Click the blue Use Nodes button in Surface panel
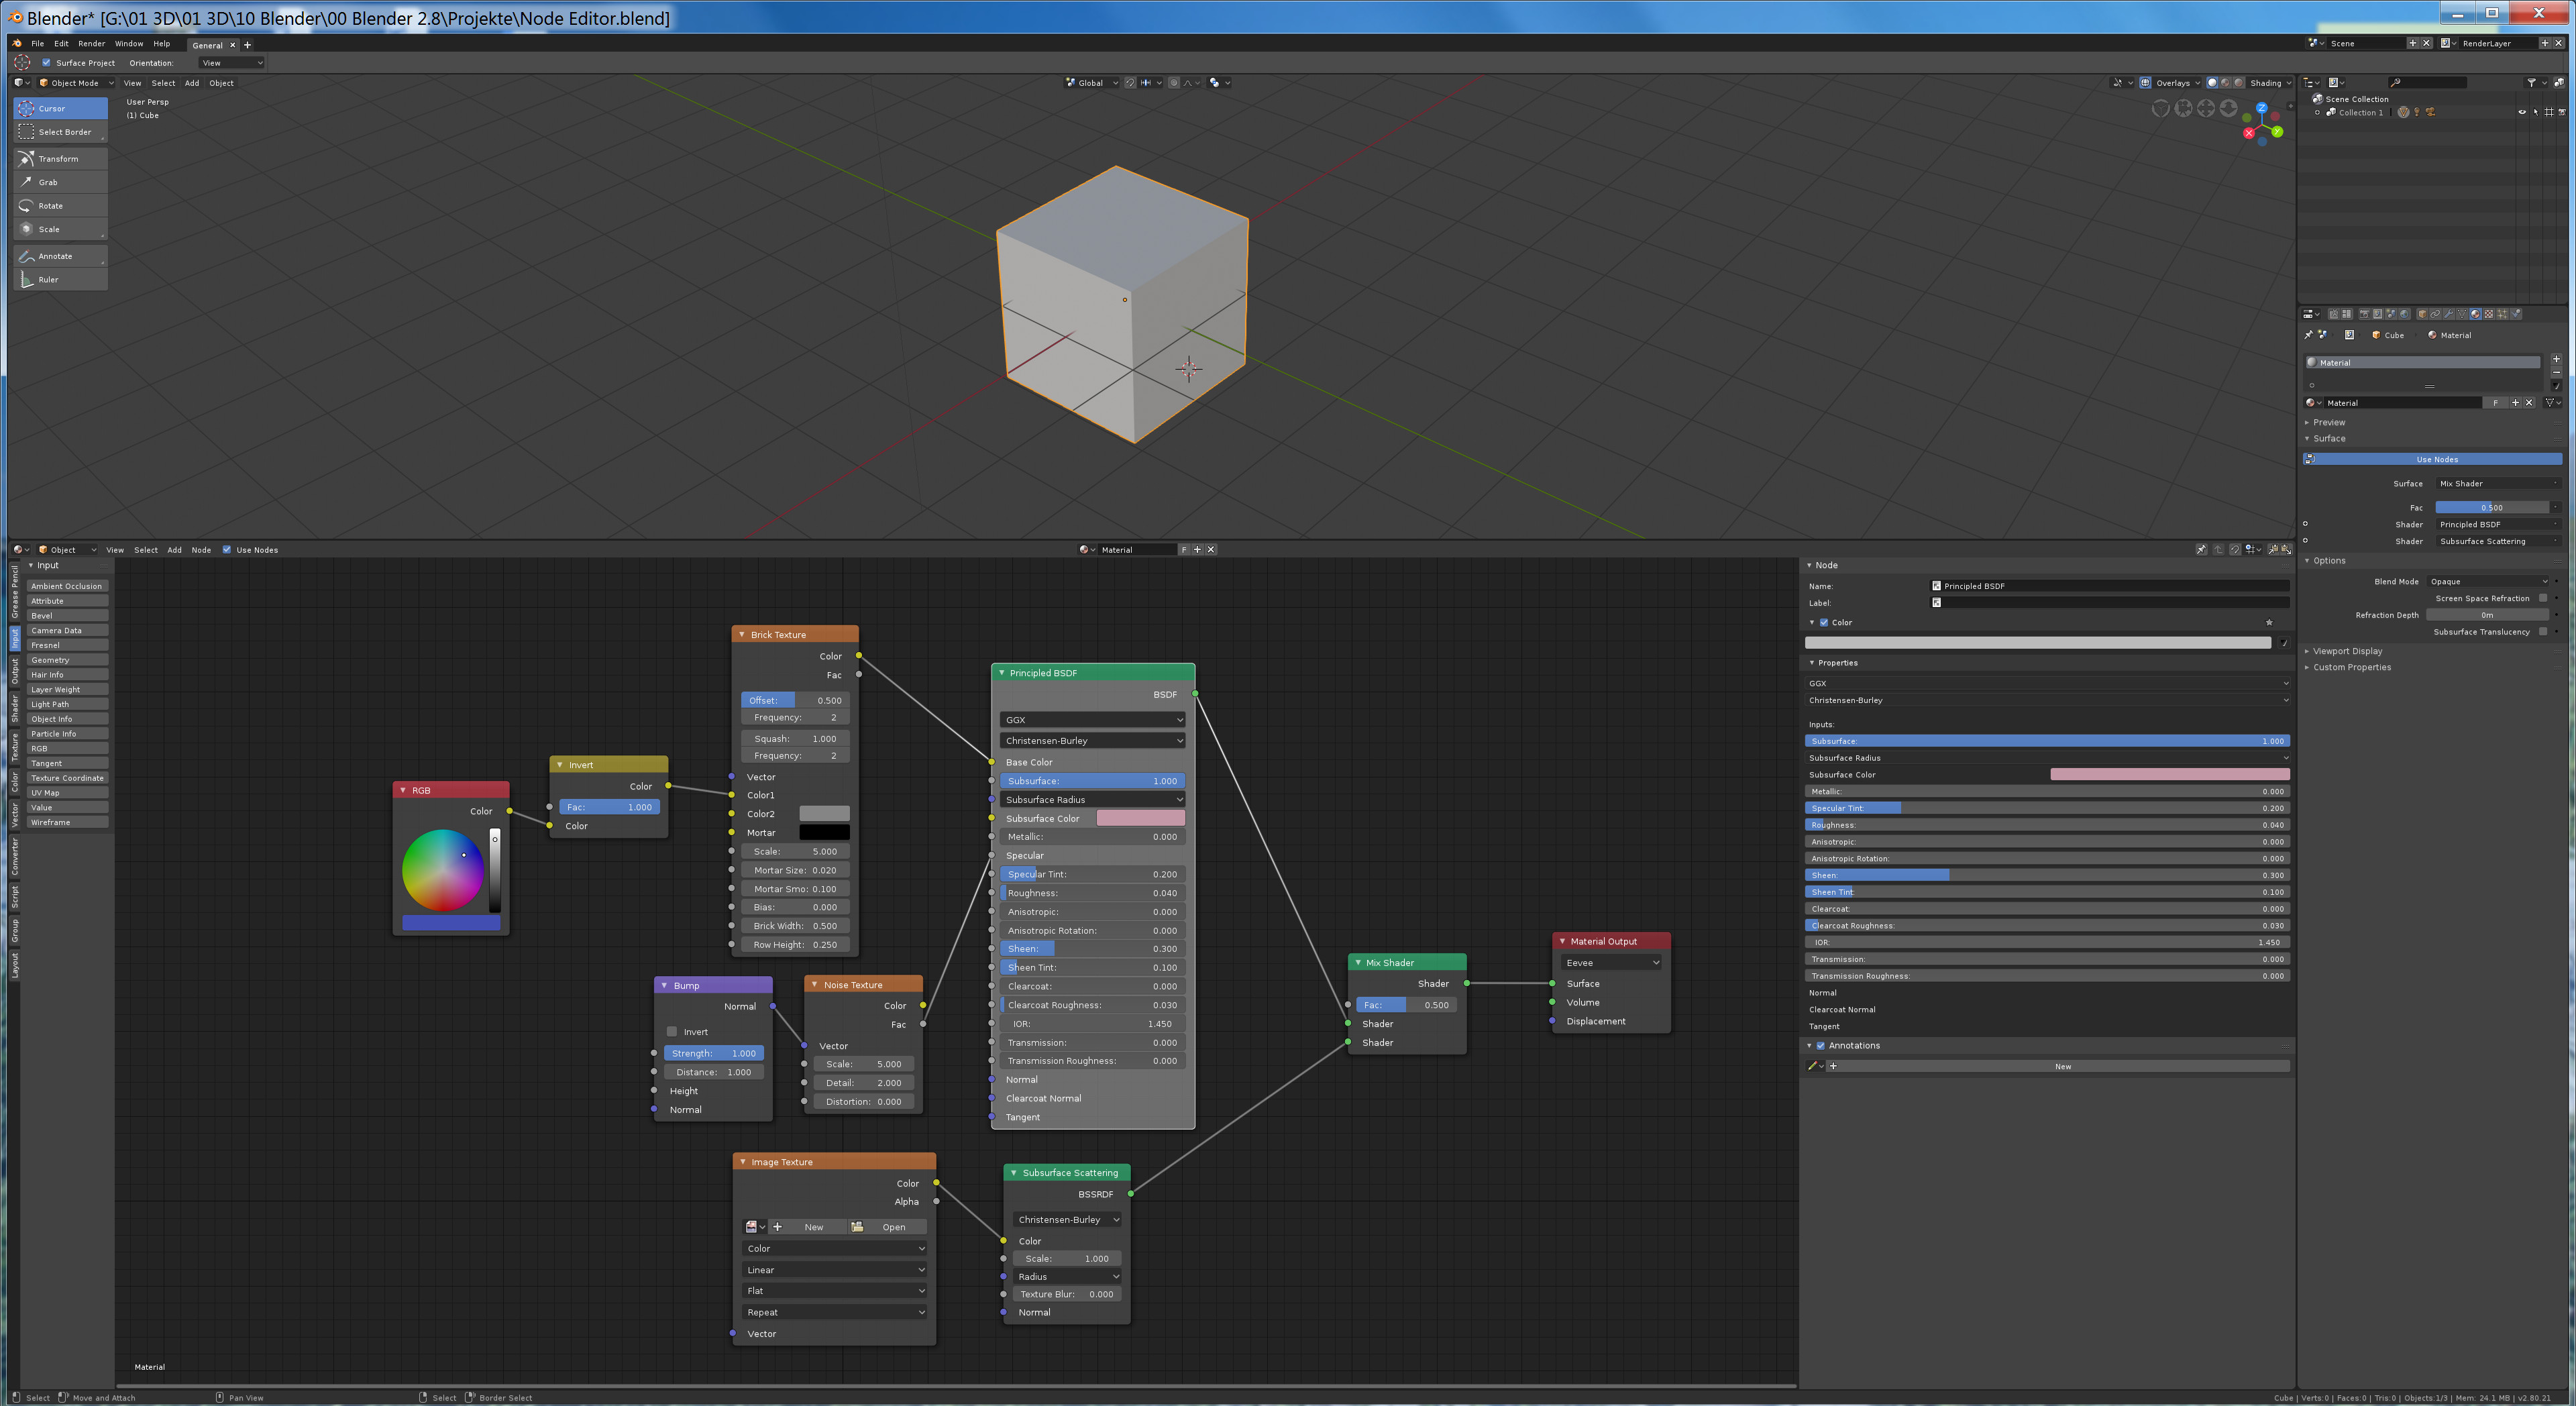The width and height of the screenshot is (2576, 1406). click(x=2436, y=460)
